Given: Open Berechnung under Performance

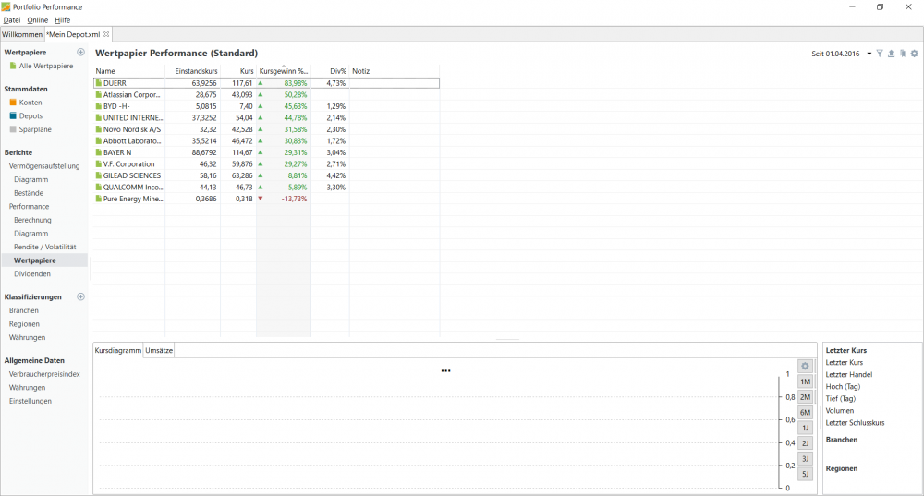Looking at the screenshot, I should pos(32,221).
